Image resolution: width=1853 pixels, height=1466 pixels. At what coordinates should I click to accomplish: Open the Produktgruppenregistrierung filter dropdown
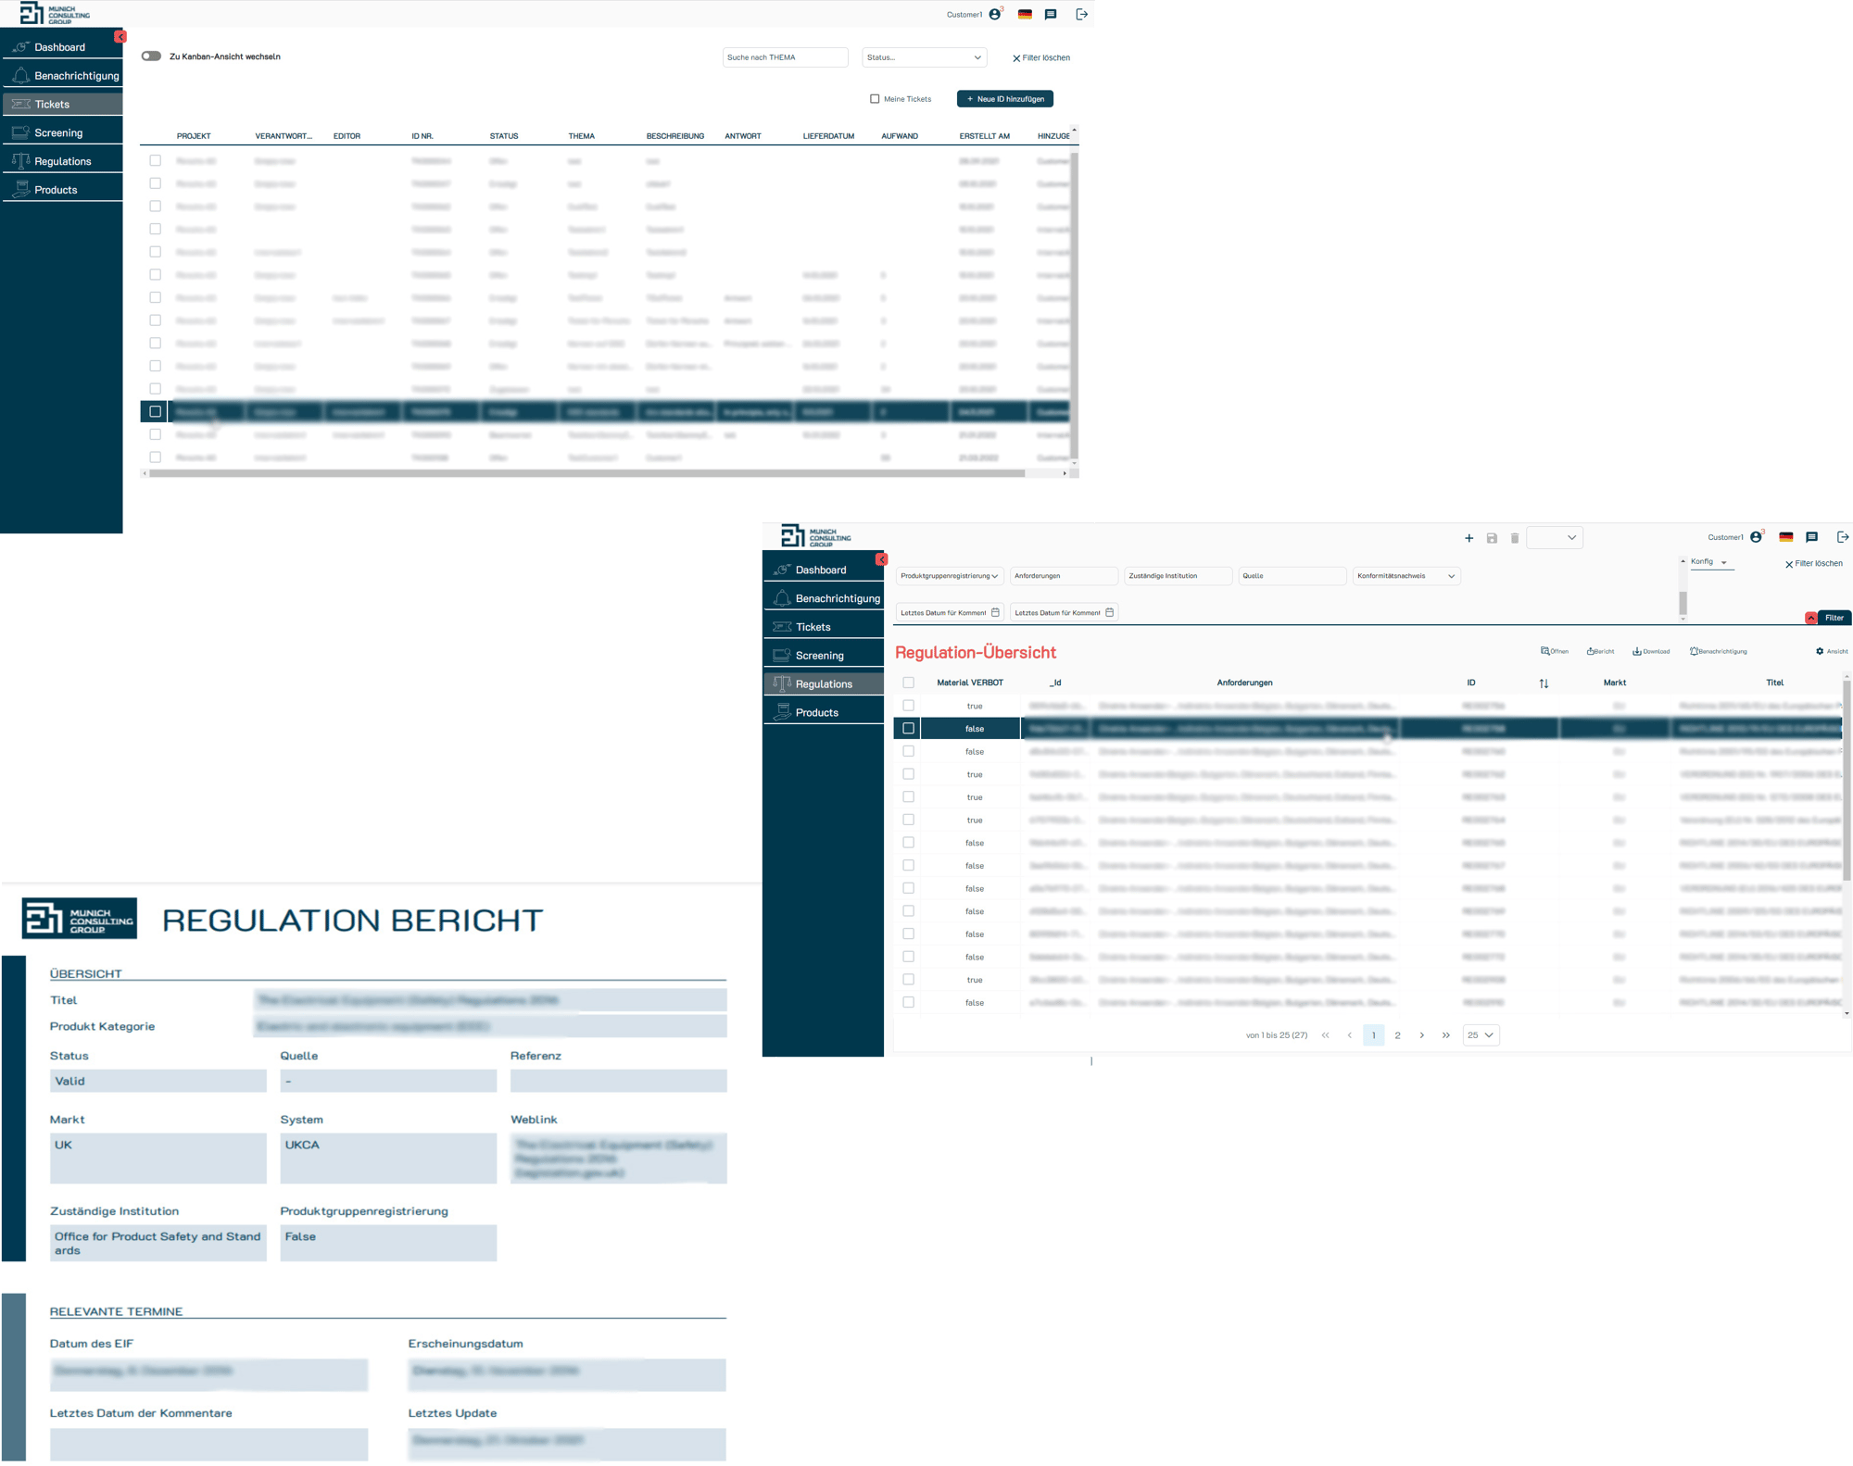pos(950,576)
